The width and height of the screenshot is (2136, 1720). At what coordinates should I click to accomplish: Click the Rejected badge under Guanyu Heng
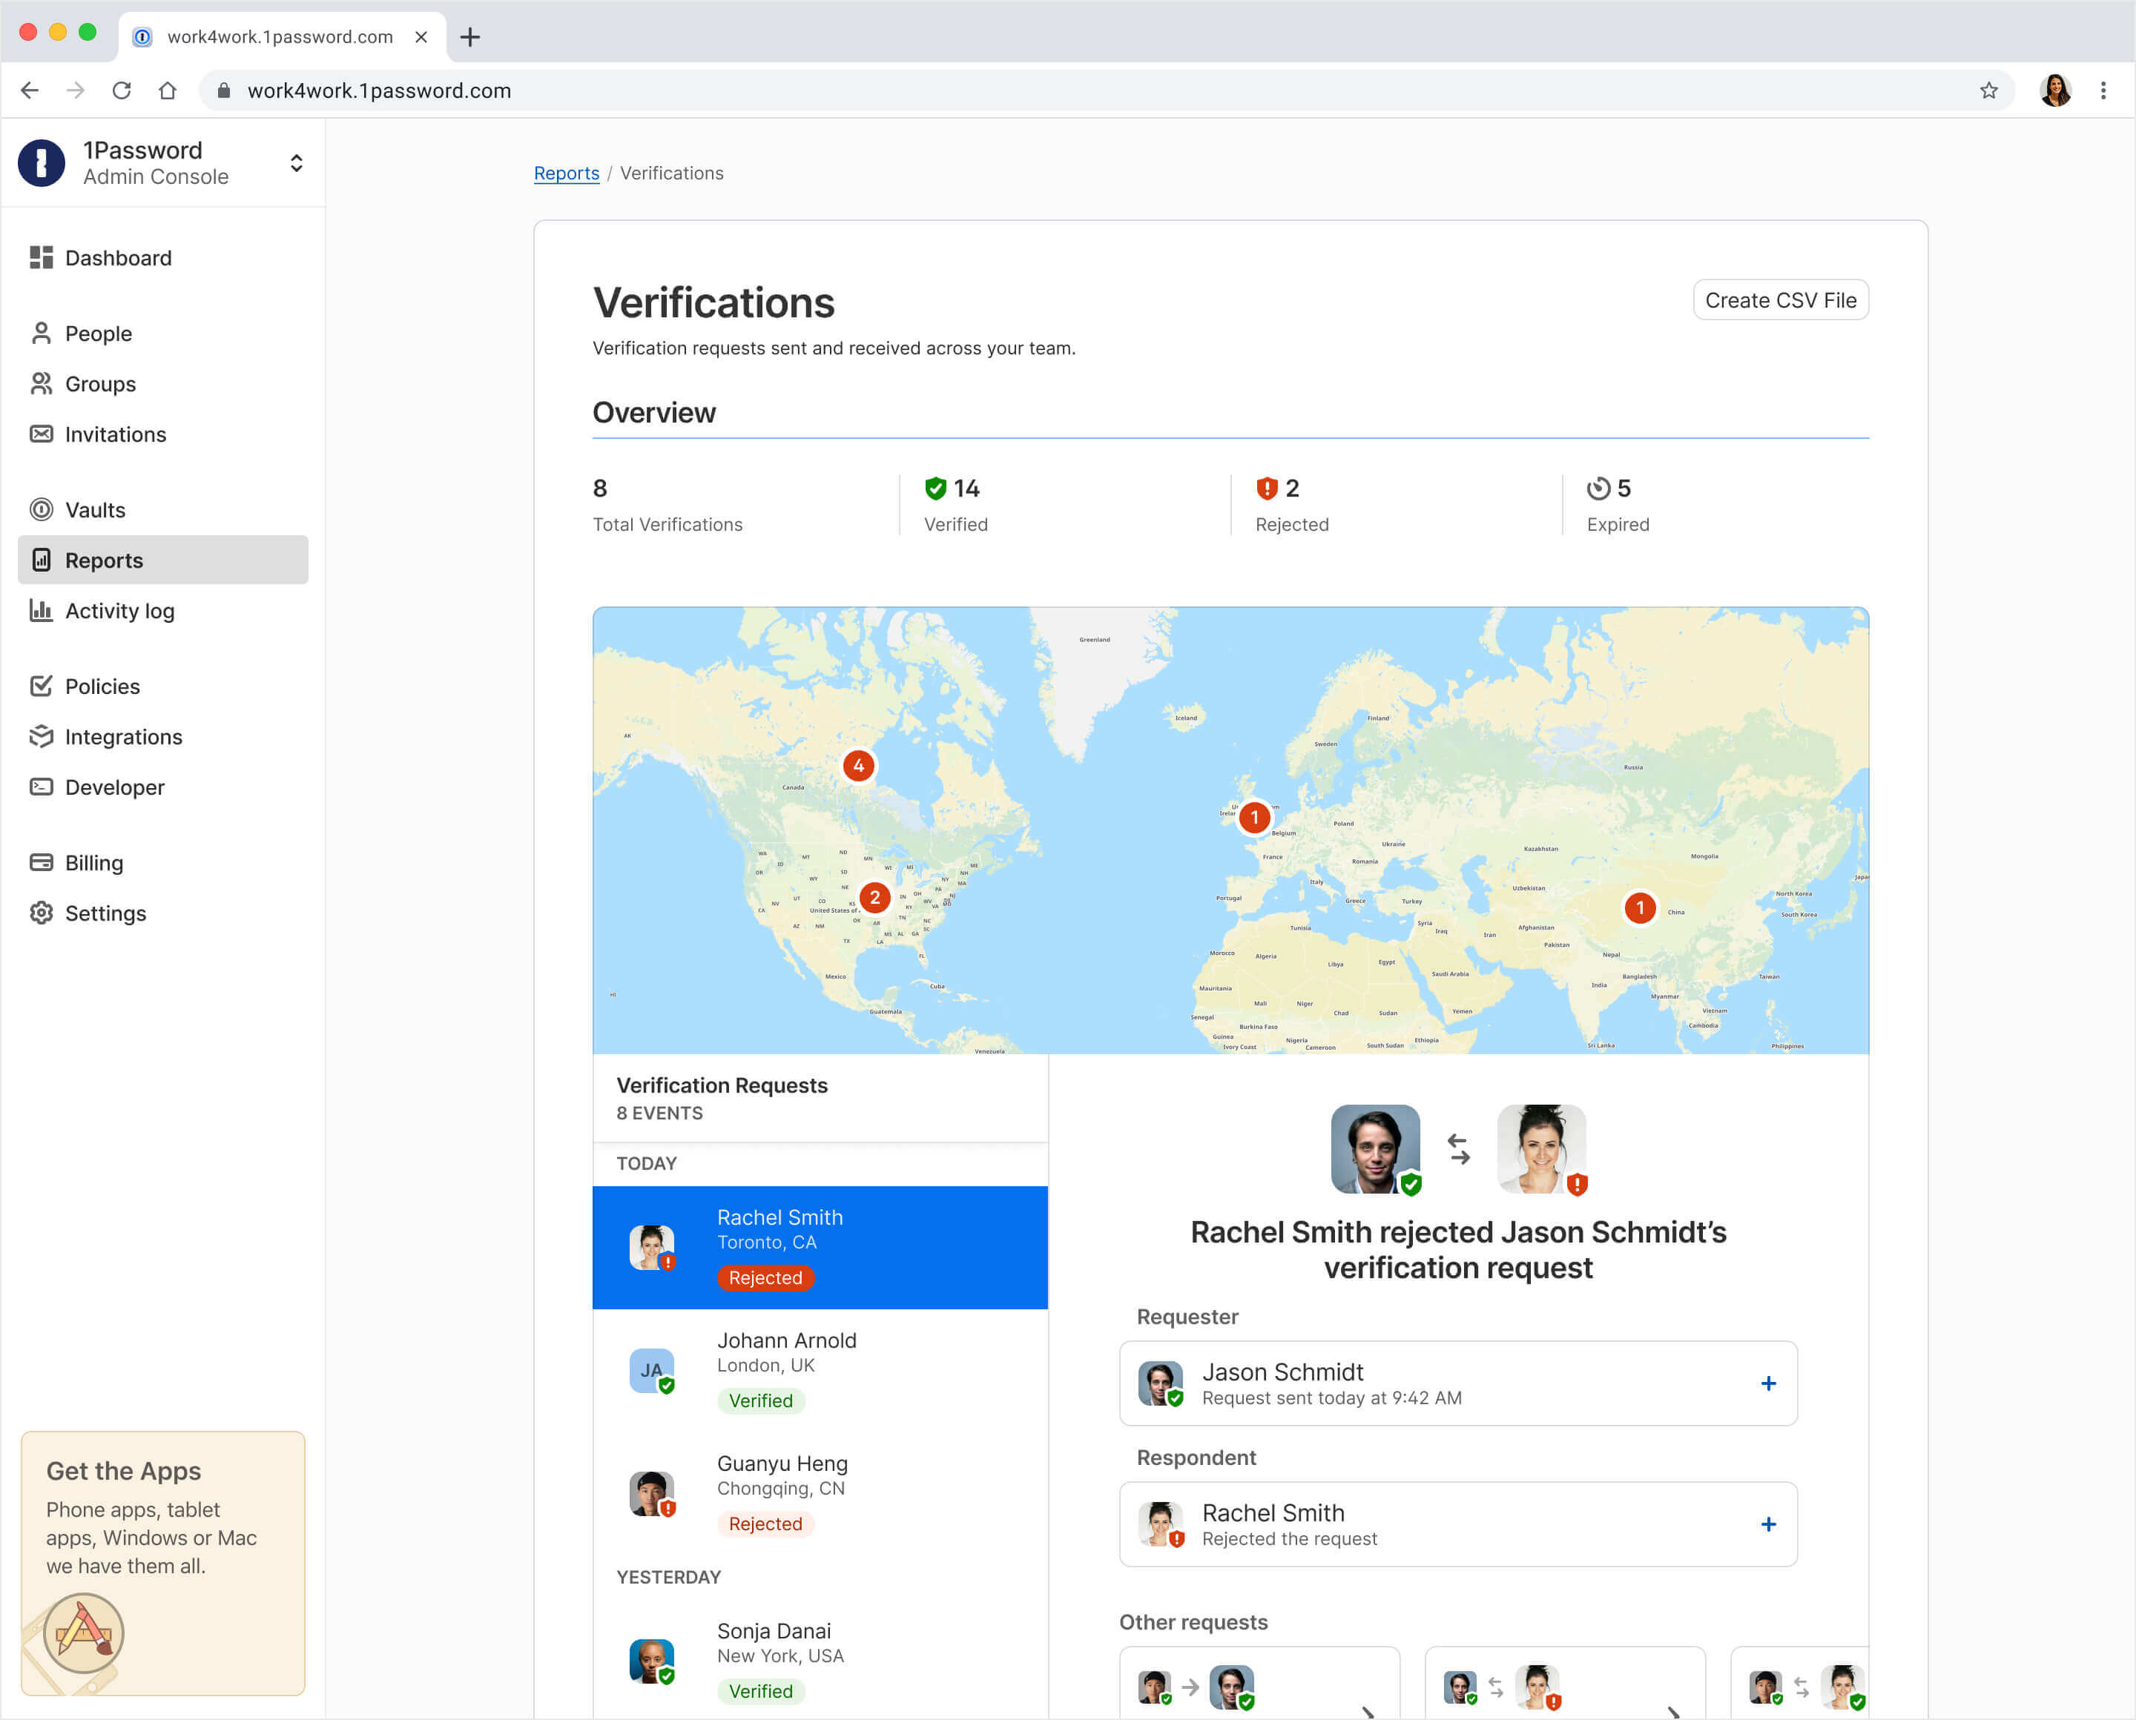765,1524
